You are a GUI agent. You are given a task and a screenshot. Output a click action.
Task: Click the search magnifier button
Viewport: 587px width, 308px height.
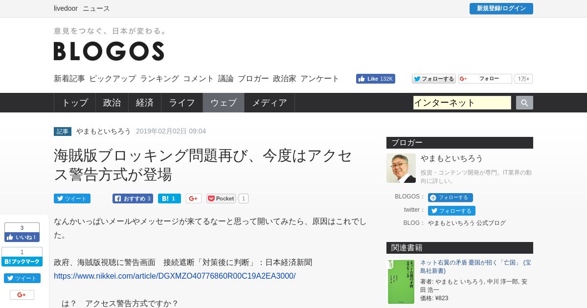point(524,103)
